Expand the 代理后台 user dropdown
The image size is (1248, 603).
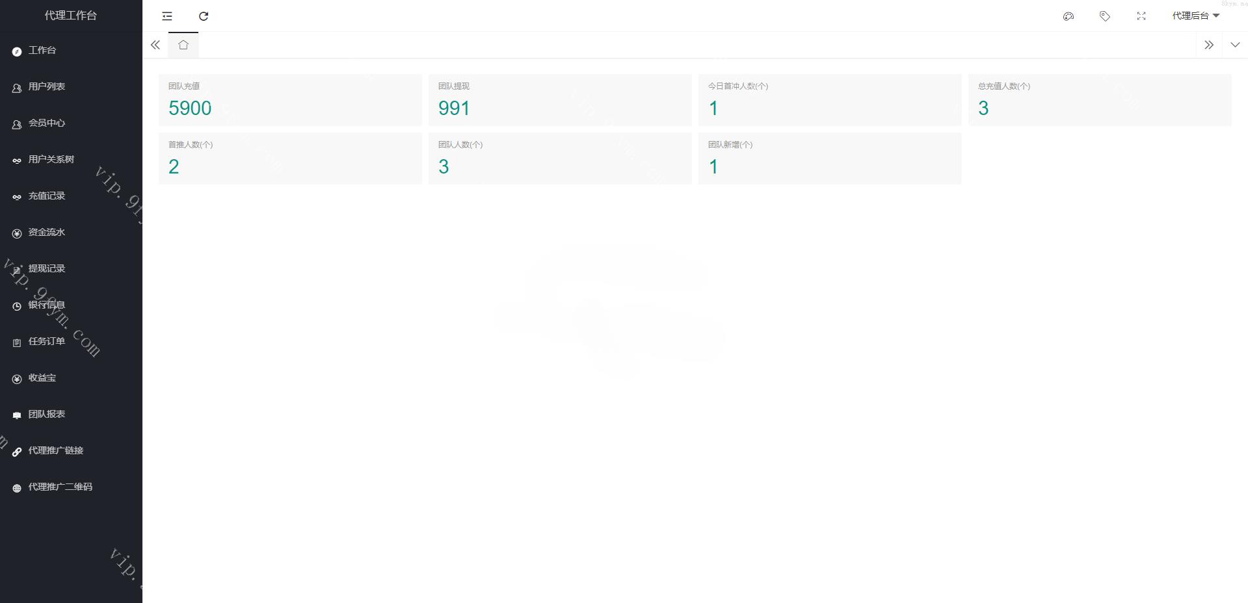coord(1195,16)
